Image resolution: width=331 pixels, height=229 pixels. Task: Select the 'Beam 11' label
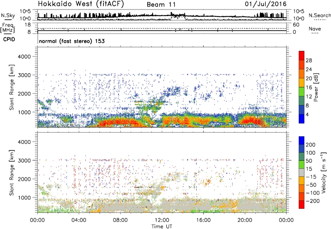click(161, 5)
